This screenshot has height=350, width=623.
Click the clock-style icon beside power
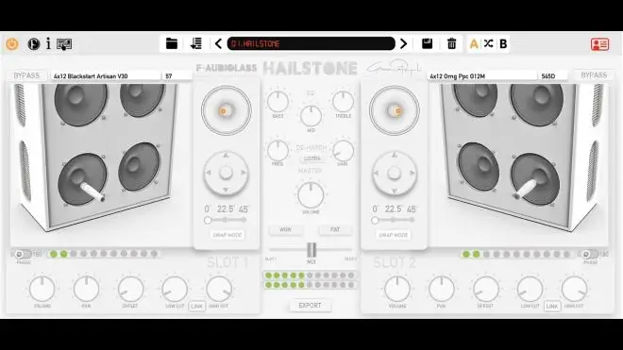pyautogui.click(x=34, y=43)
